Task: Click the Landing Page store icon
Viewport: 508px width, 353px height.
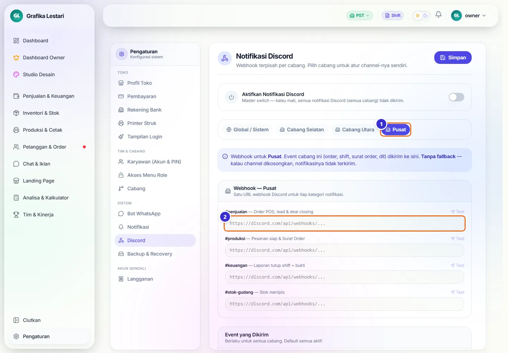Action: click(16, 181)
